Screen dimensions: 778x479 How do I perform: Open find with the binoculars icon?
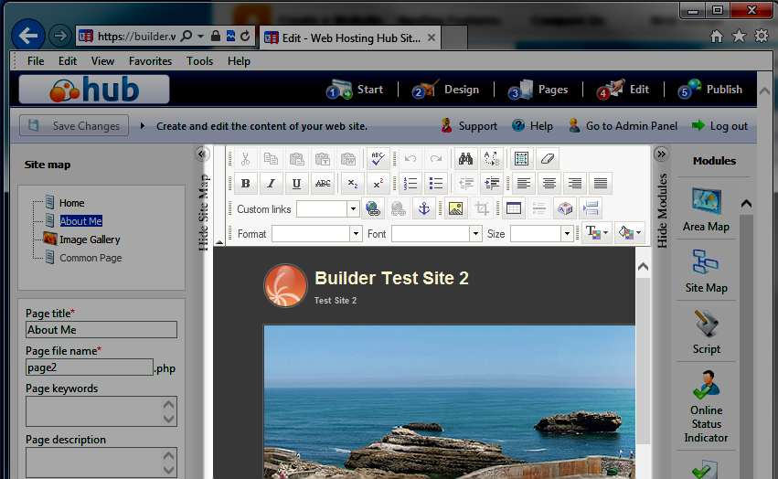(464, 159)
